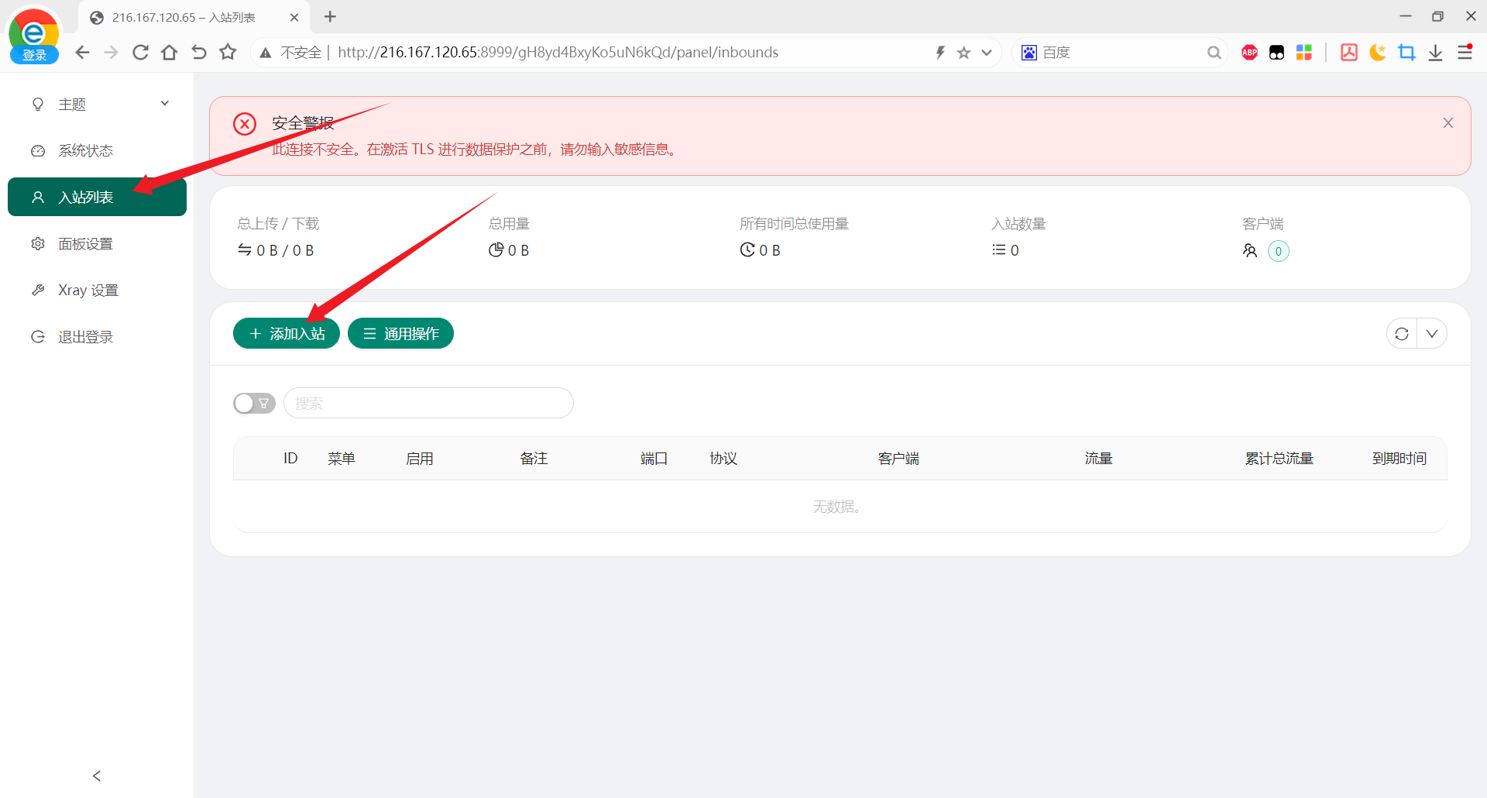Click the 通用操作 button
Viewport: 1487px width, 798px height.
point(400,334)
